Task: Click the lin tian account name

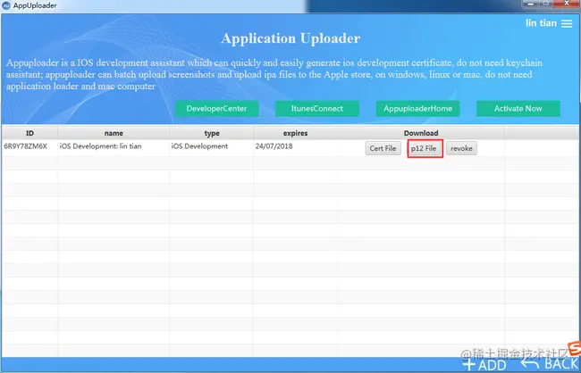Action: tap(541, 23)
